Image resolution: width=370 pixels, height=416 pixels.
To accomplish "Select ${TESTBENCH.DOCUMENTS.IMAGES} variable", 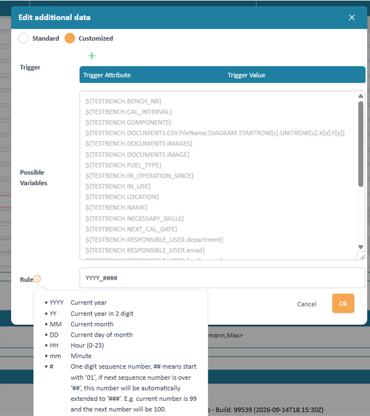I will pos(139,144).
